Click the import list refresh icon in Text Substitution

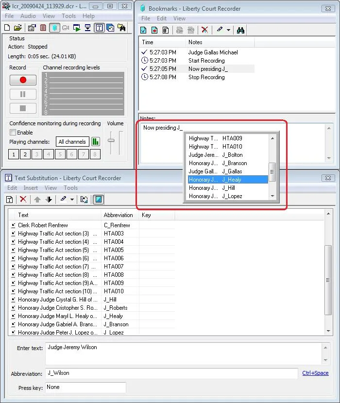pos(84,200)
